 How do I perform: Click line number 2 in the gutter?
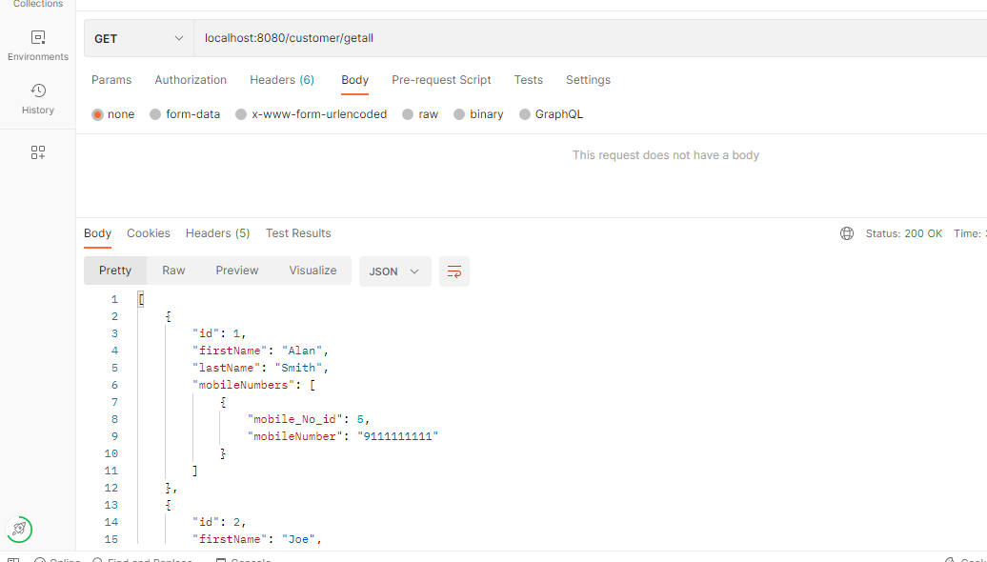(114, 316)
